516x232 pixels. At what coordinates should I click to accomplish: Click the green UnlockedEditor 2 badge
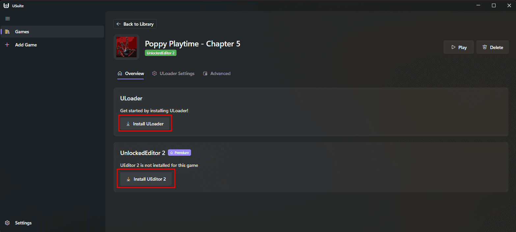[x=161, y=53]
